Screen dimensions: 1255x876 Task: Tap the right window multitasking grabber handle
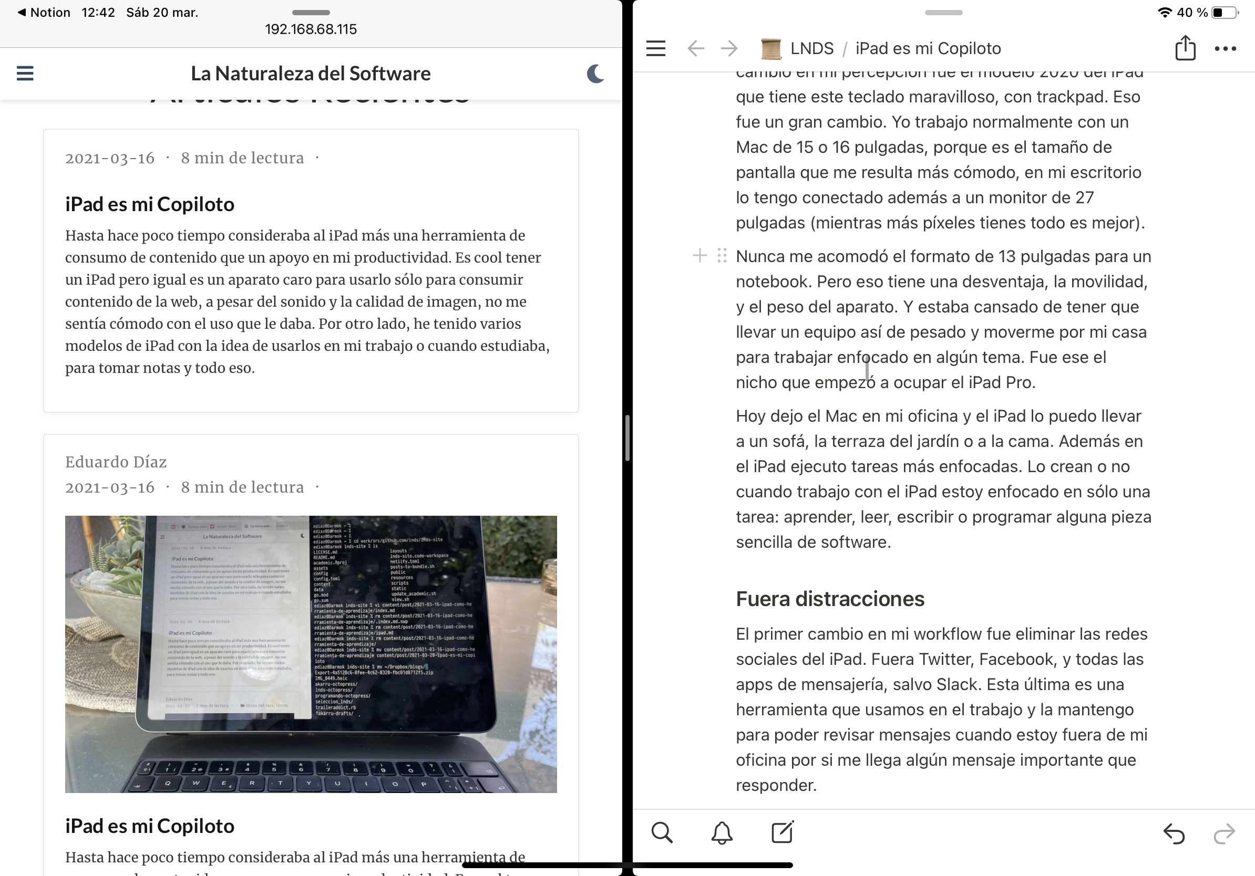click(x=943, y=12)
